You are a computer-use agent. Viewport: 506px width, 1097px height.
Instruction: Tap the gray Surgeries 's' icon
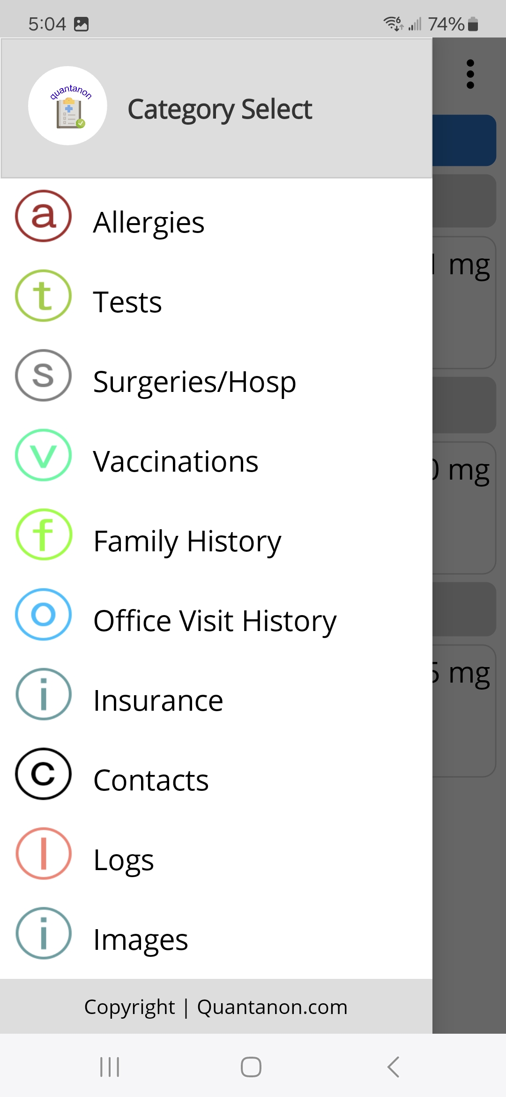(x=43, y=376)
